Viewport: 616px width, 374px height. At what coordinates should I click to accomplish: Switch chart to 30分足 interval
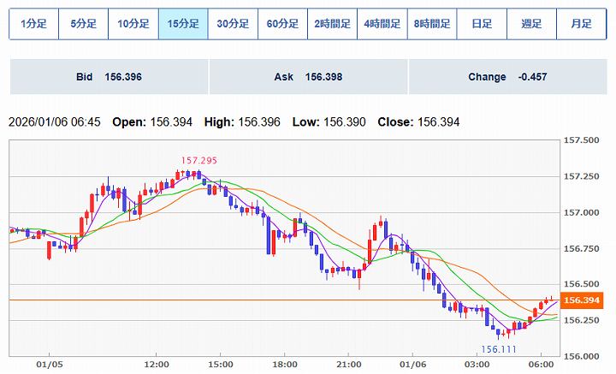point(233,24)
